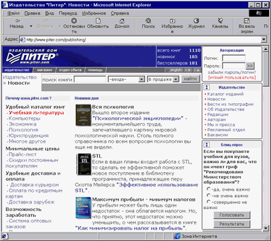Submit login with the >> button
This screenshot has height=241, width=271.
tap(250, 66)
